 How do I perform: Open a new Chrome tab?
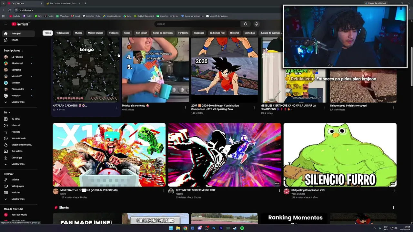[x=86, y=3]
